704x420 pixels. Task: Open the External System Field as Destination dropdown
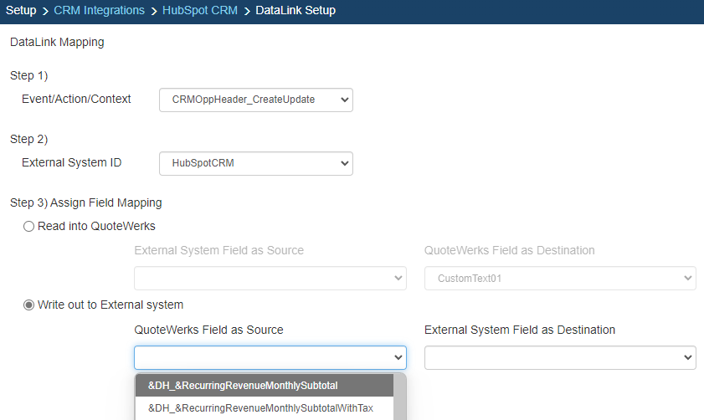pos(560,358)
